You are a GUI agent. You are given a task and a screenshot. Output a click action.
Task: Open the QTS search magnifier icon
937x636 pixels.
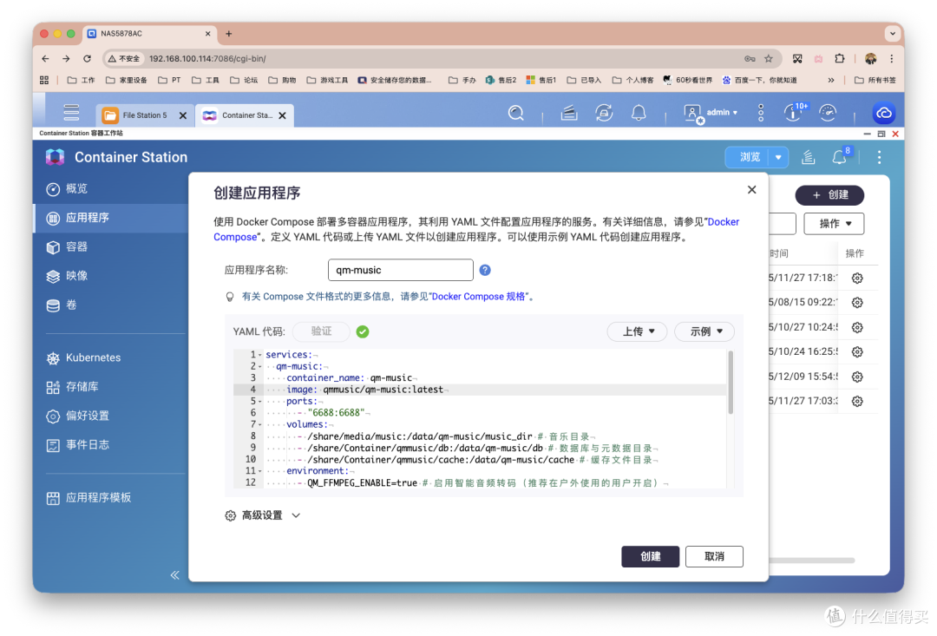point(516,113)
